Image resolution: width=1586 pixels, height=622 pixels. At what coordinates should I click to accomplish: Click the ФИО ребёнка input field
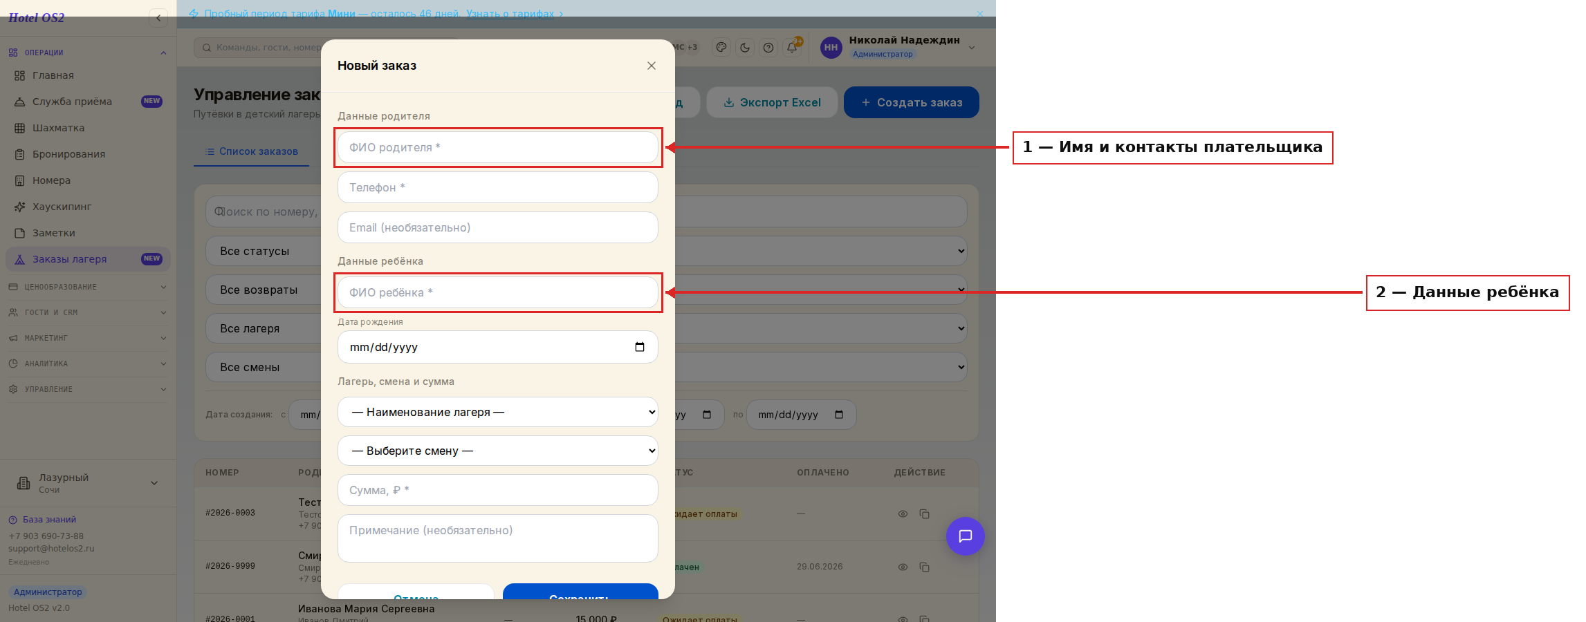click(497, 292)
